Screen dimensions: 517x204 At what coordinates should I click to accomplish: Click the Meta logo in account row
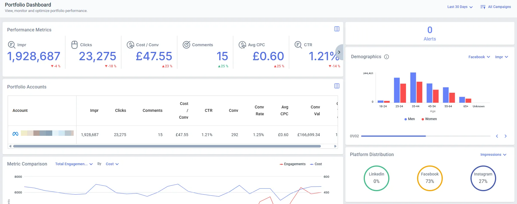tap(15, 134)
